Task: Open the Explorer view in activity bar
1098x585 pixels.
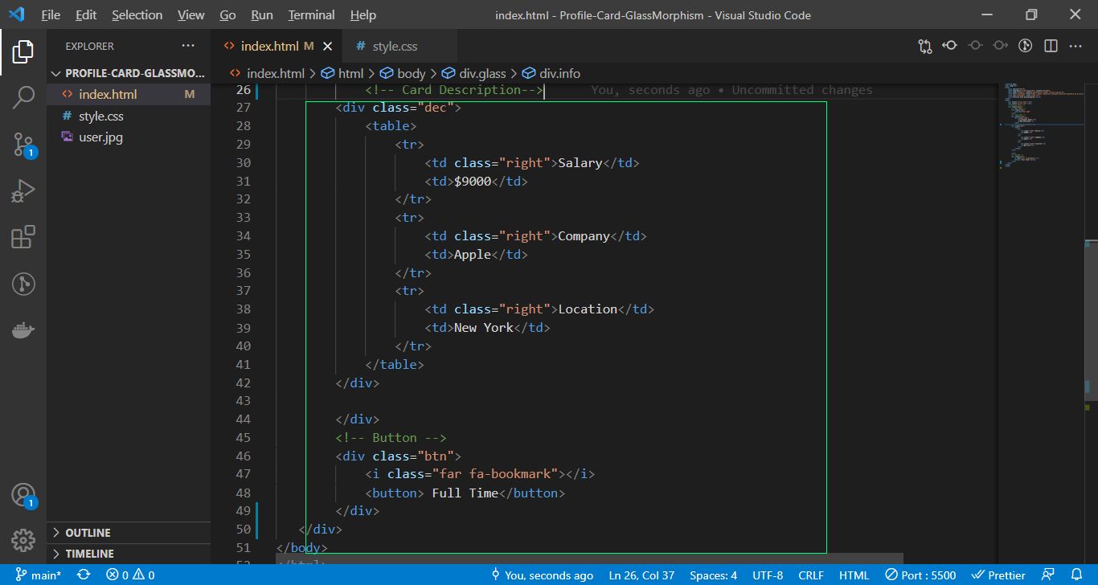Action: [23, 51]
